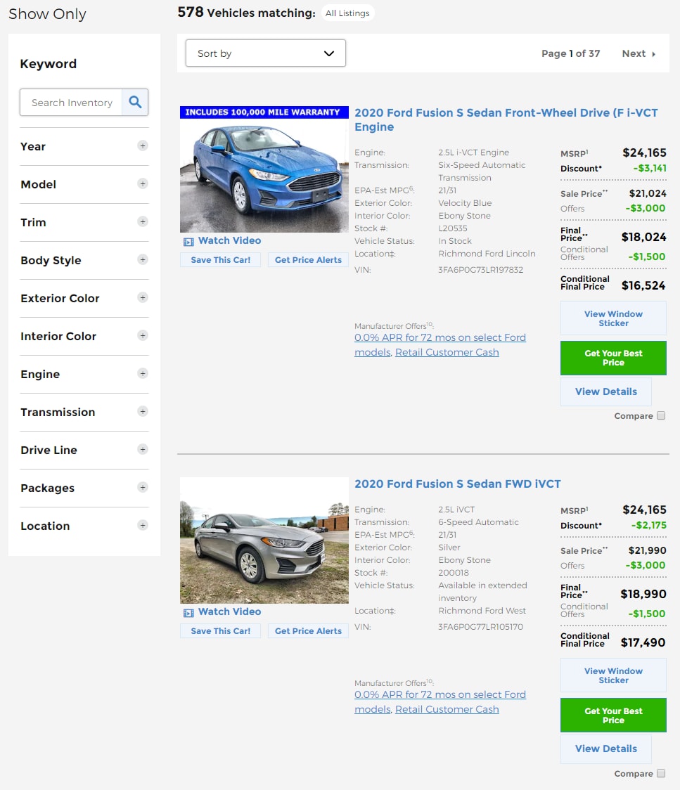The width and height of the screenshot is (680, 790).
Task: Open Retail Customer Cash link for silver Fusion
Action: tap(447, 709)
